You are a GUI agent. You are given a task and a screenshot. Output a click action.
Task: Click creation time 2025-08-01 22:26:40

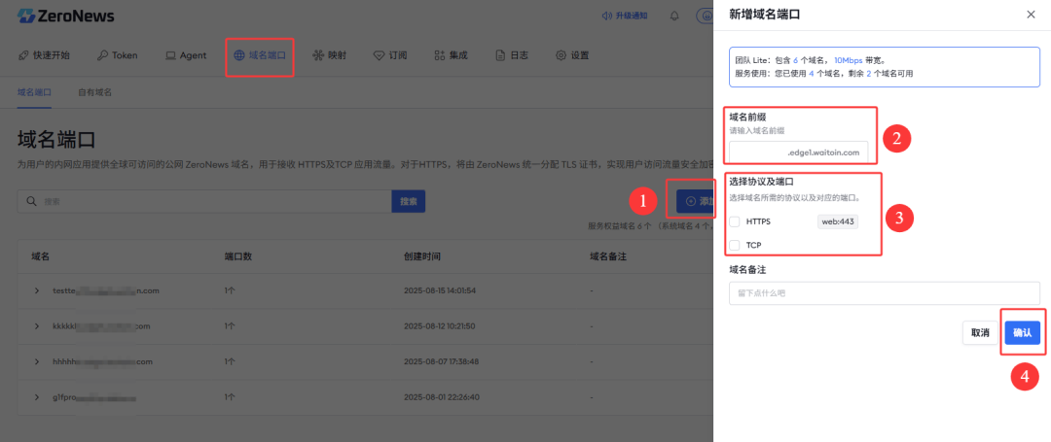[x=441, y=397]
